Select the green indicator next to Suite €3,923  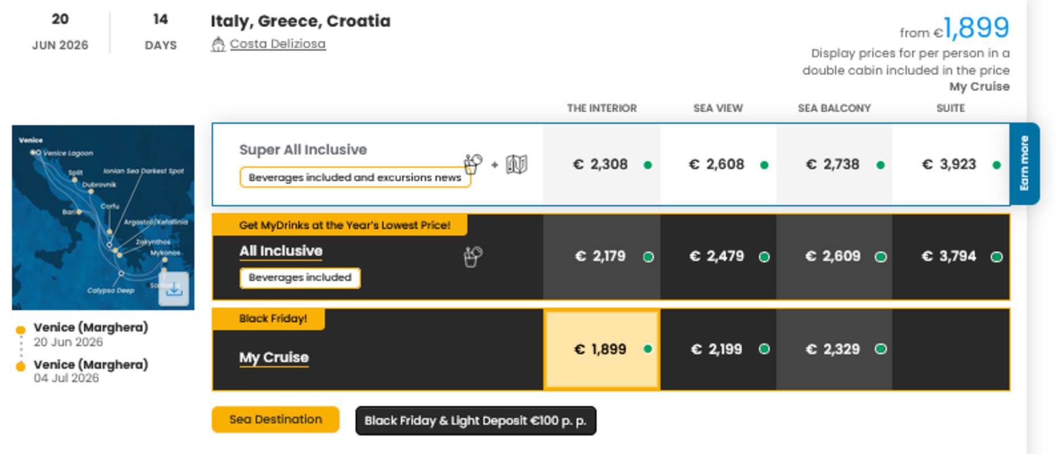coord(995,165)
